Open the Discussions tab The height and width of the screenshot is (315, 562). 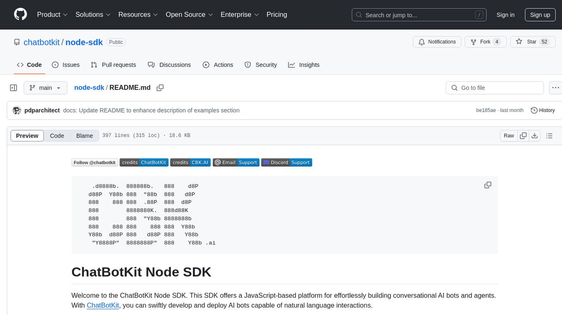169,65
